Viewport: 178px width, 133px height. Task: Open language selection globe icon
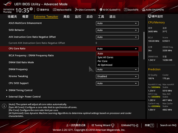[38, 10]
